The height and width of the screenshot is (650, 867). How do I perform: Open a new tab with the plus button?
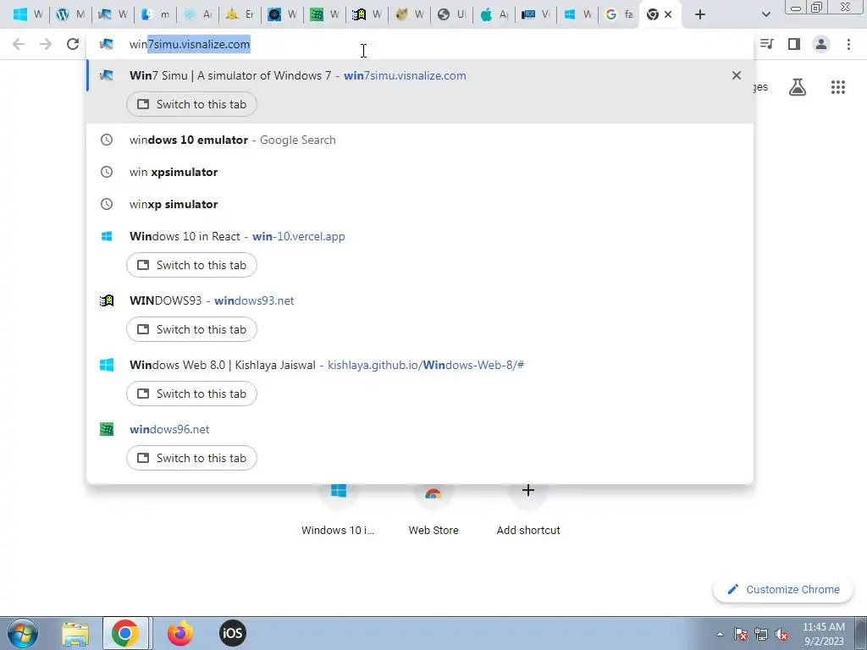tap(700, 15)
